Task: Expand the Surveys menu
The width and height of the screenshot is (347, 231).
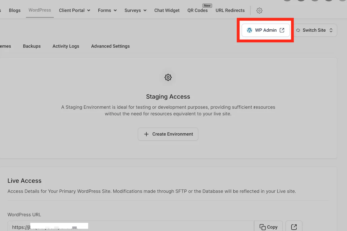Action: 135,10
